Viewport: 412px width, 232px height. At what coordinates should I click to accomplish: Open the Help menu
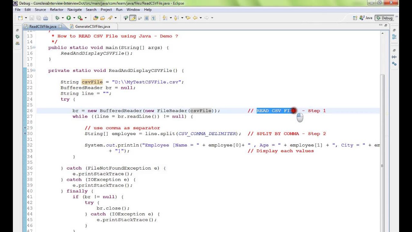148,10
